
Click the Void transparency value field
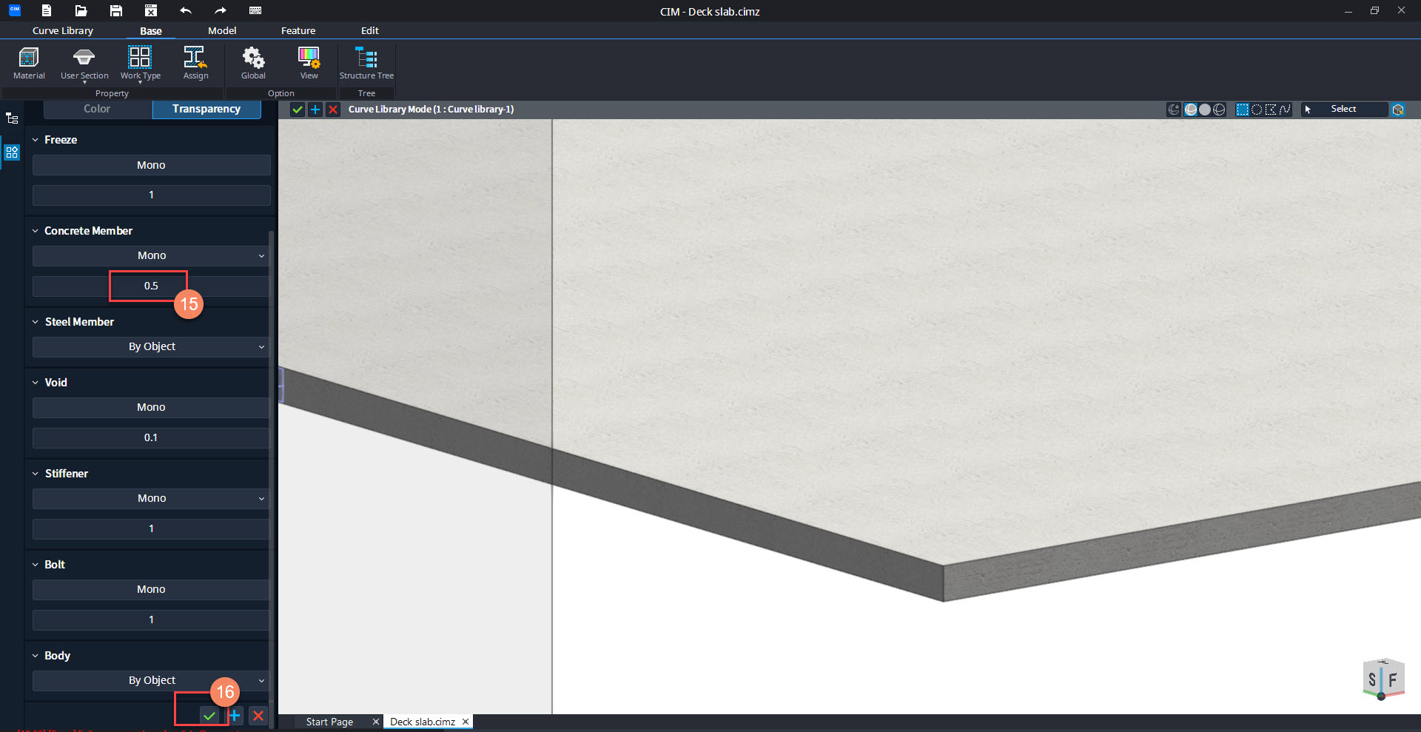pyautogui.click(x=151, y=437)
